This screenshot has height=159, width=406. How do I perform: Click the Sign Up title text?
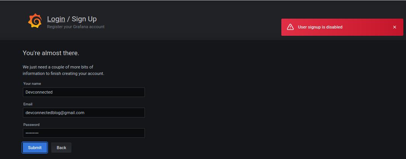(x=84, y=19)
